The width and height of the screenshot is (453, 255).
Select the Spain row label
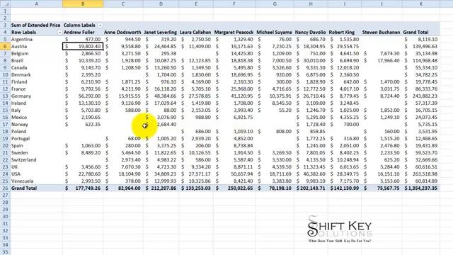coord(36,146)
